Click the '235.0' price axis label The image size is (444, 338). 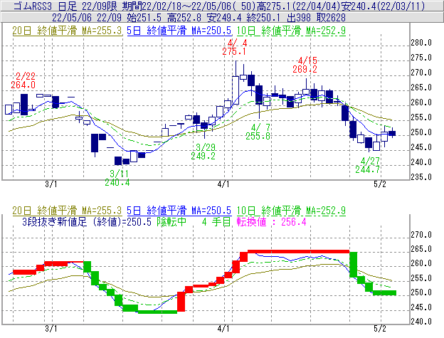(x=421, y=177)
